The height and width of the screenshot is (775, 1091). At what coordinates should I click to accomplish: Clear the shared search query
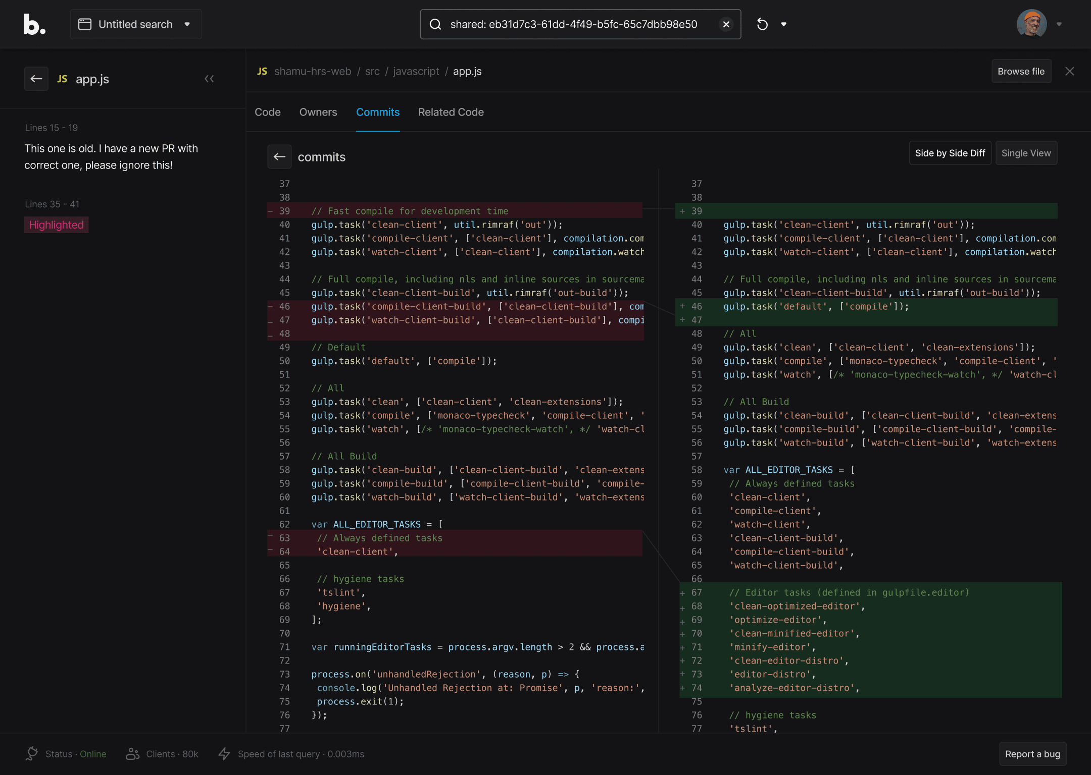(726, 24)
